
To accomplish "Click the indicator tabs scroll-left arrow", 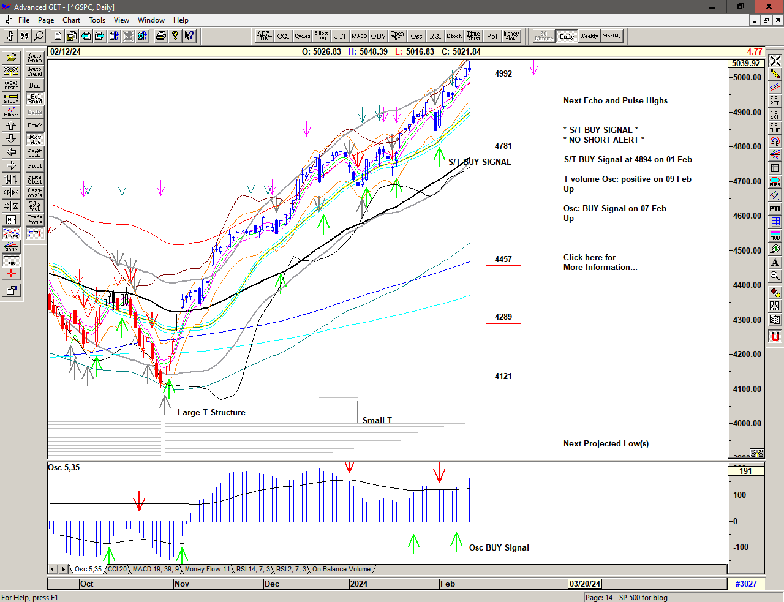I will point(53,570).
